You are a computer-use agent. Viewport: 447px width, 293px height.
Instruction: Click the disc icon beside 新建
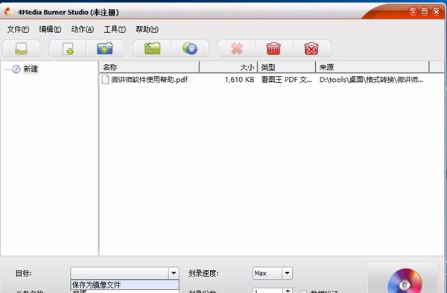(x=16, y=69)
